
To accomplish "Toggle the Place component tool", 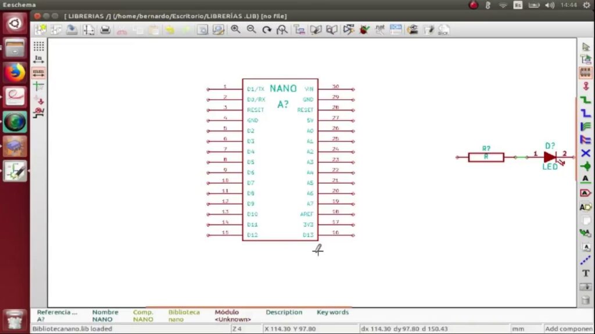I will coord(586,73).
